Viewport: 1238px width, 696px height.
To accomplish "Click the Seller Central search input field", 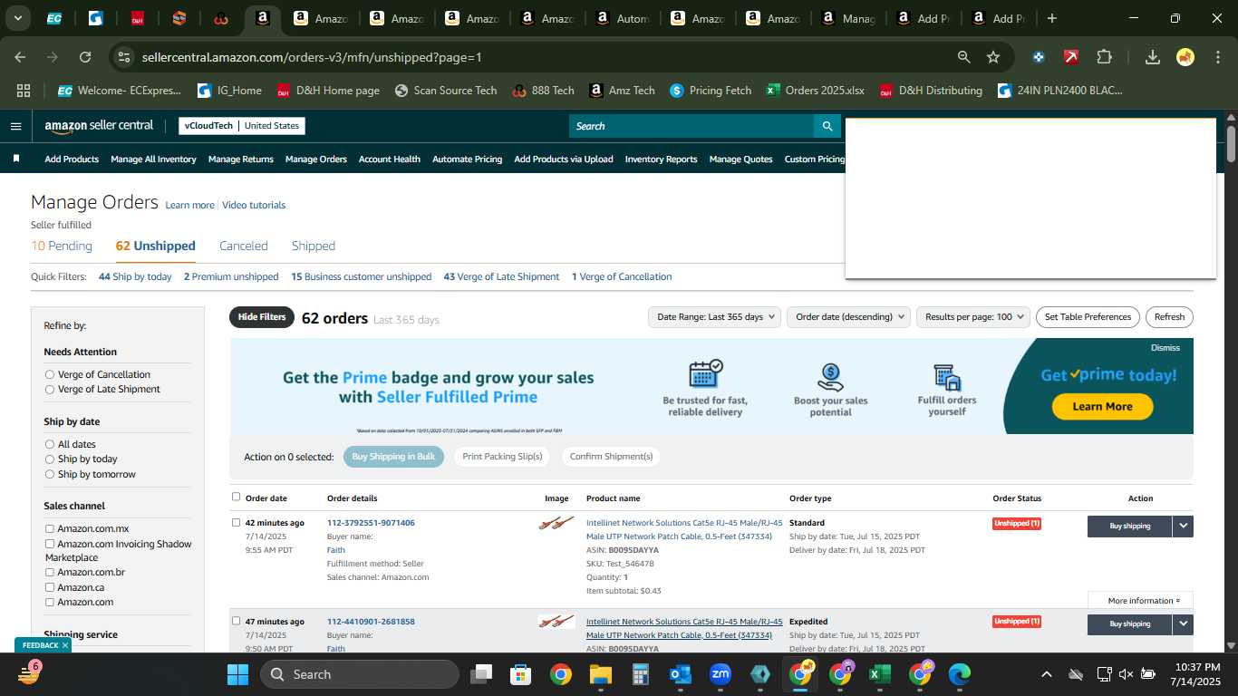I will point(691,126).
